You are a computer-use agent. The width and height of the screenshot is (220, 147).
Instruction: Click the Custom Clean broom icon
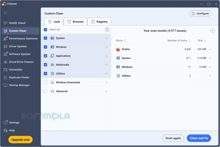[x=5, y=31]
